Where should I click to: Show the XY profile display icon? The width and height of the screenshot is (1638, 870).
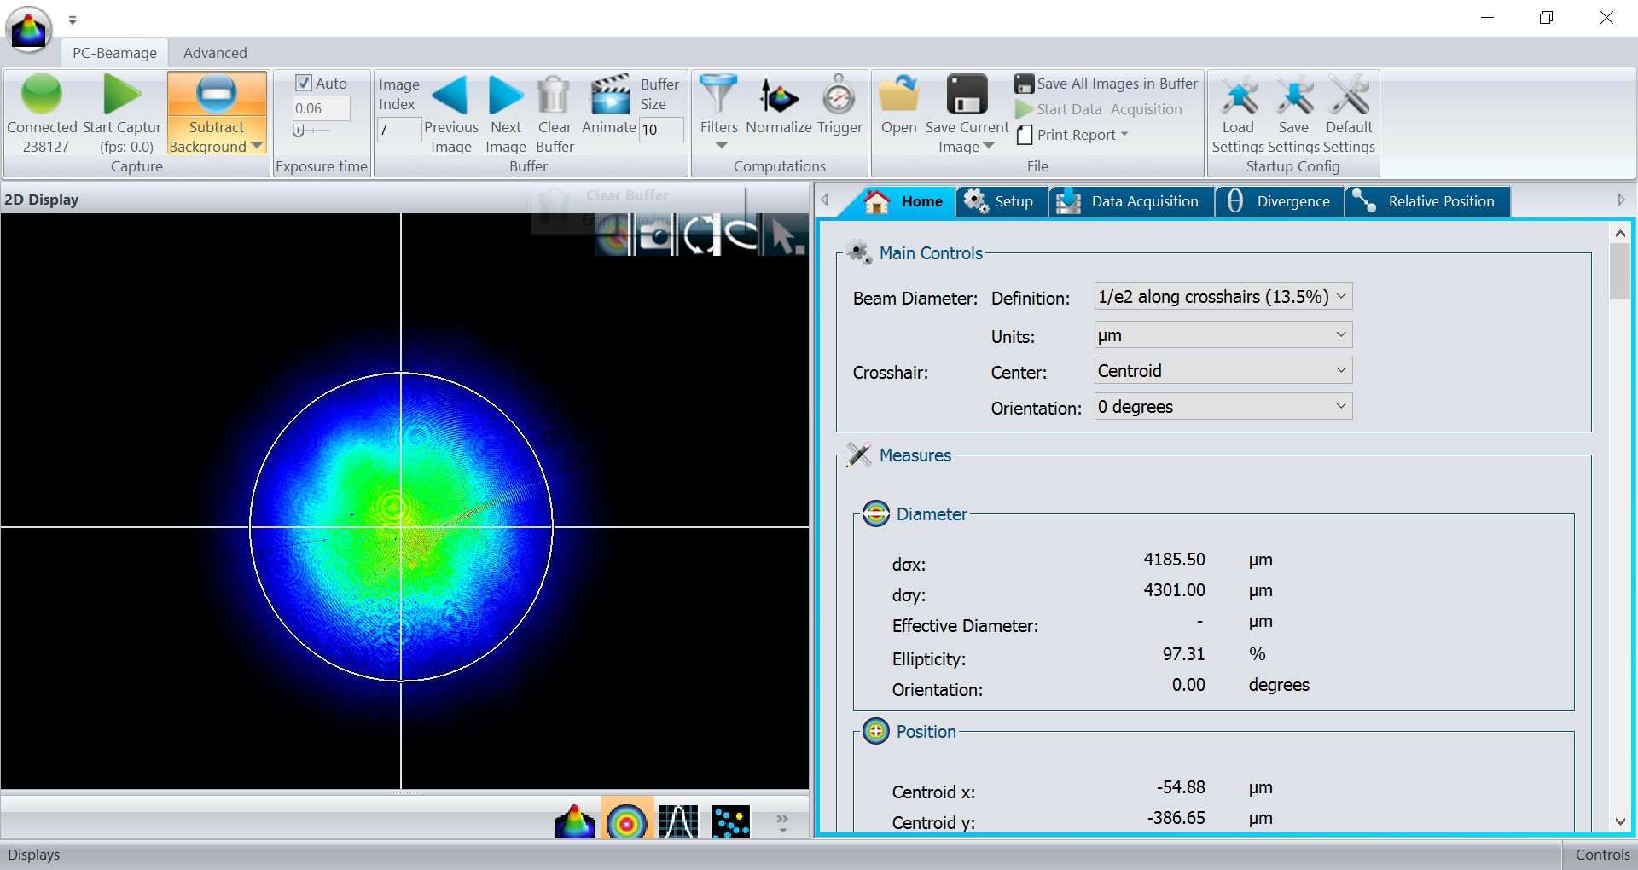(x=679, y=822)
